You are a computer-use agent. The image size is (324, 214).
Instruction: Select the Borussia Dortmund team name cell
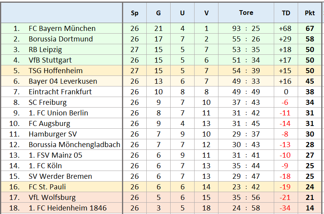coord(61,39)
